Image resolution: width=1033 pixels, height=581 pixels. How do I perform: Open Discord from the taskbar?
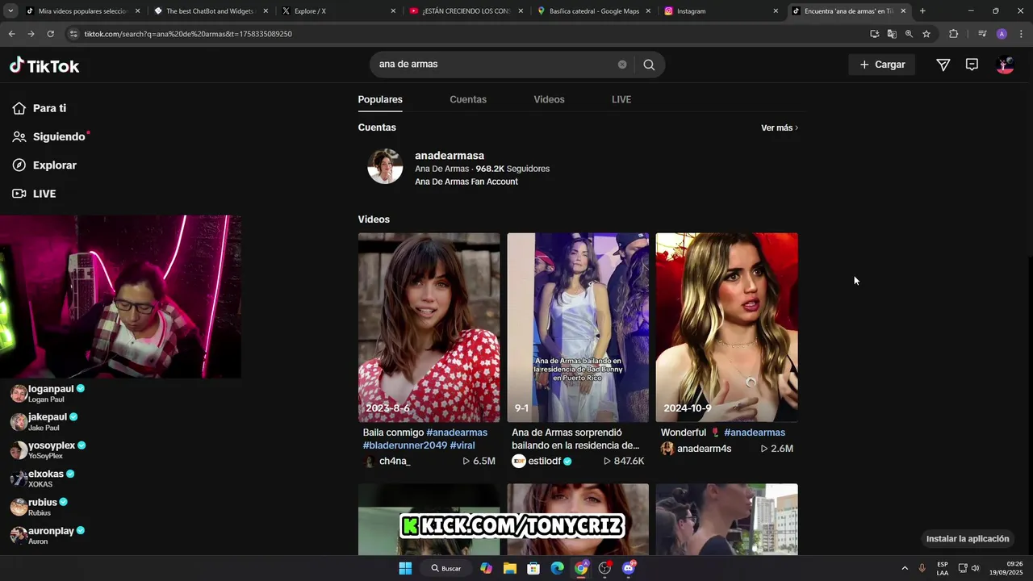pyautogui.click(x=629, y=568)
